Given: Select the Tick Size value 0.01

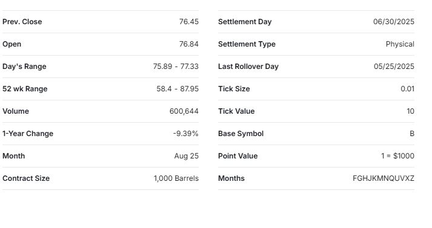Looking at the screenshot, I should pos(408,89).
